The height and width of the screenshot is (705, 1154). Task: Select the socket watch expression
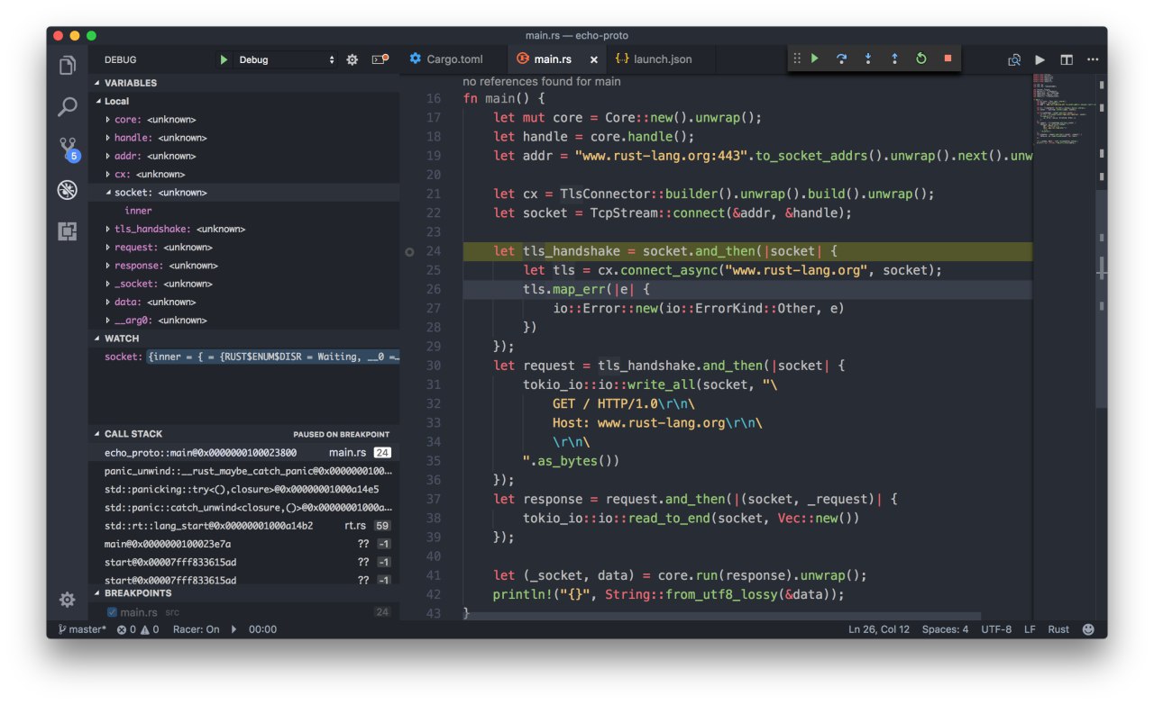pos(243,357)
